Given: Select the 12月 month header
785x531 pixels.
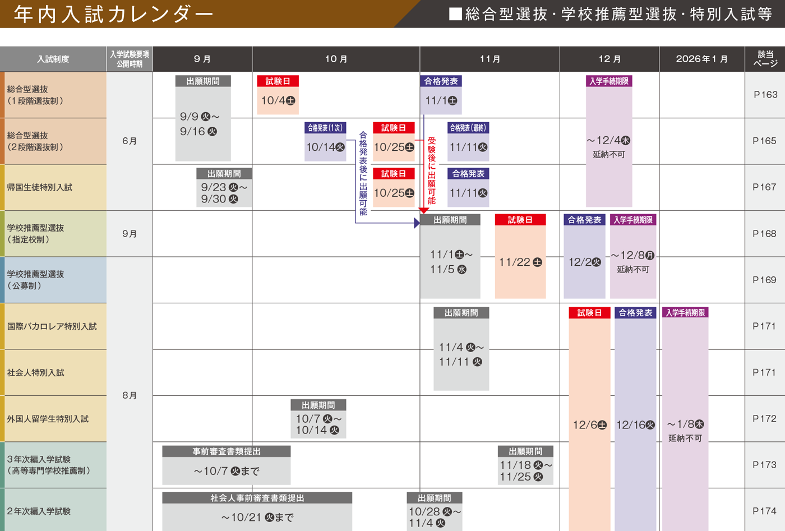Looking at the screenshot, I should [609, 59].
